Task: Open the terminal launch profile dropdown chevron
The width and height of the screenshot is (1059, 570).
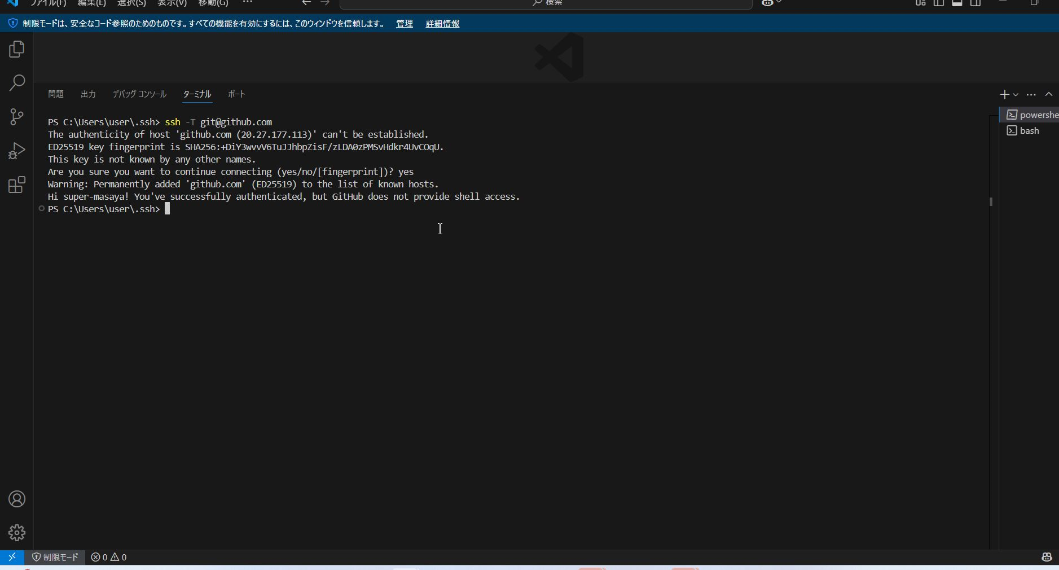Action: [x=1016, y=94]
